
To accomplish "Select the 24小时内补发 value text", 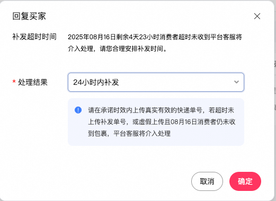I will 96,82.
